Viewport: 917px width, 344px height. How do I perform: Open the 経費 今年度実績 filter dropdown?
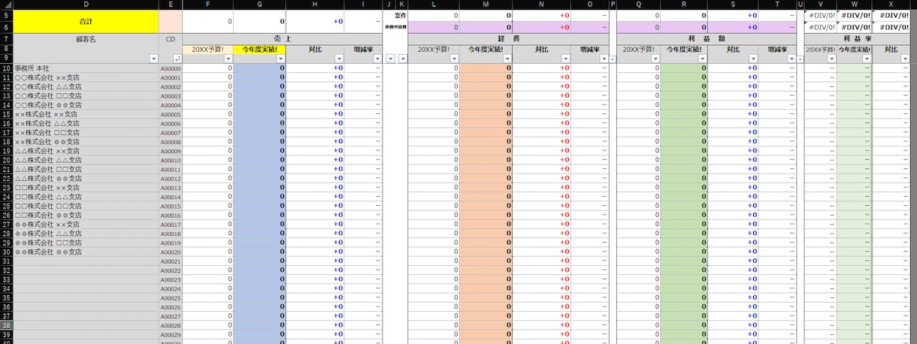507,59
